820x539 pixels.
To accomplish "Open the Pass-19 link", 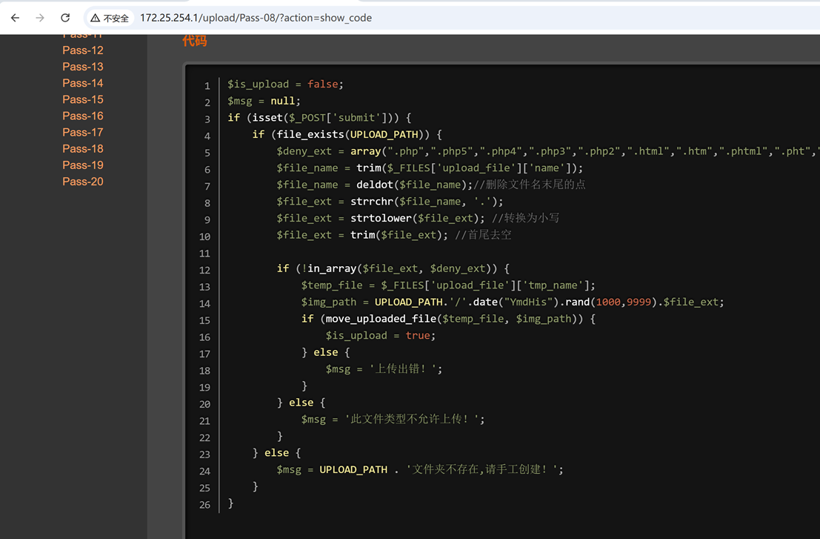I will click(x=83, y=165).
